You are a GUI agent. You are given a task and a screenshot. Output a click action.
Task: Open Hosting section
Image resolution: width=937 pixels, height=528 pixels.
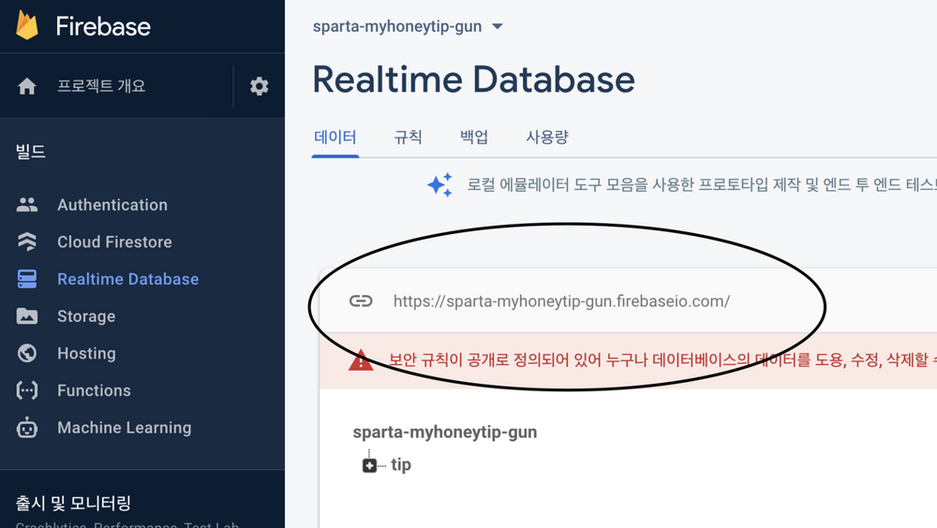tap(86, 353)
